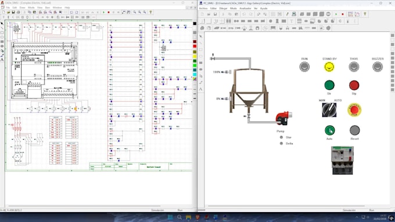Click Print icon in CADe_SIMU toolbar

tap(18, 12)
